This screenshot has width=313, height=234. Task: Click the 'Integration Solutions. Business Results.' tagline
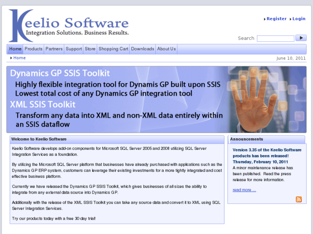77,33
